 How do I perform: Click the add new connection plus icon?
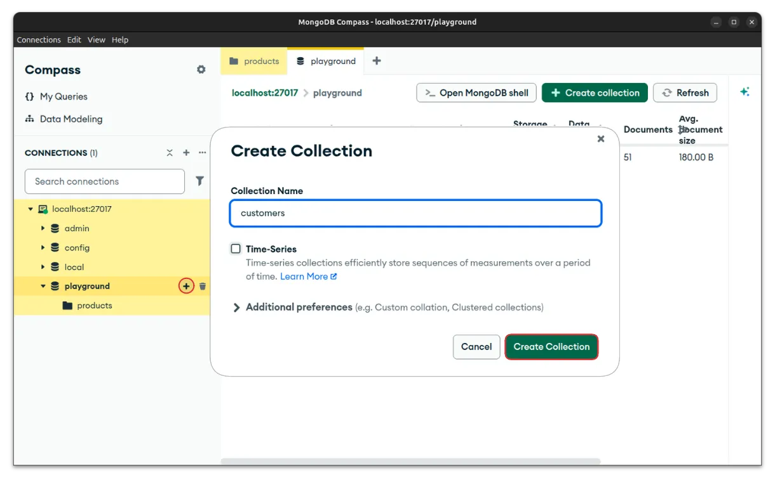pos(186,153)
